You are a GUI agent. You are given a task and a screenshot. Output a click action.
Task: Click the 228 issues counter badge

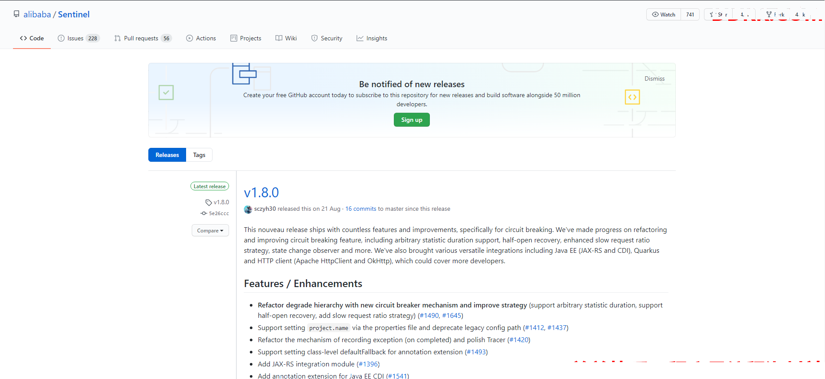point(93,38)
